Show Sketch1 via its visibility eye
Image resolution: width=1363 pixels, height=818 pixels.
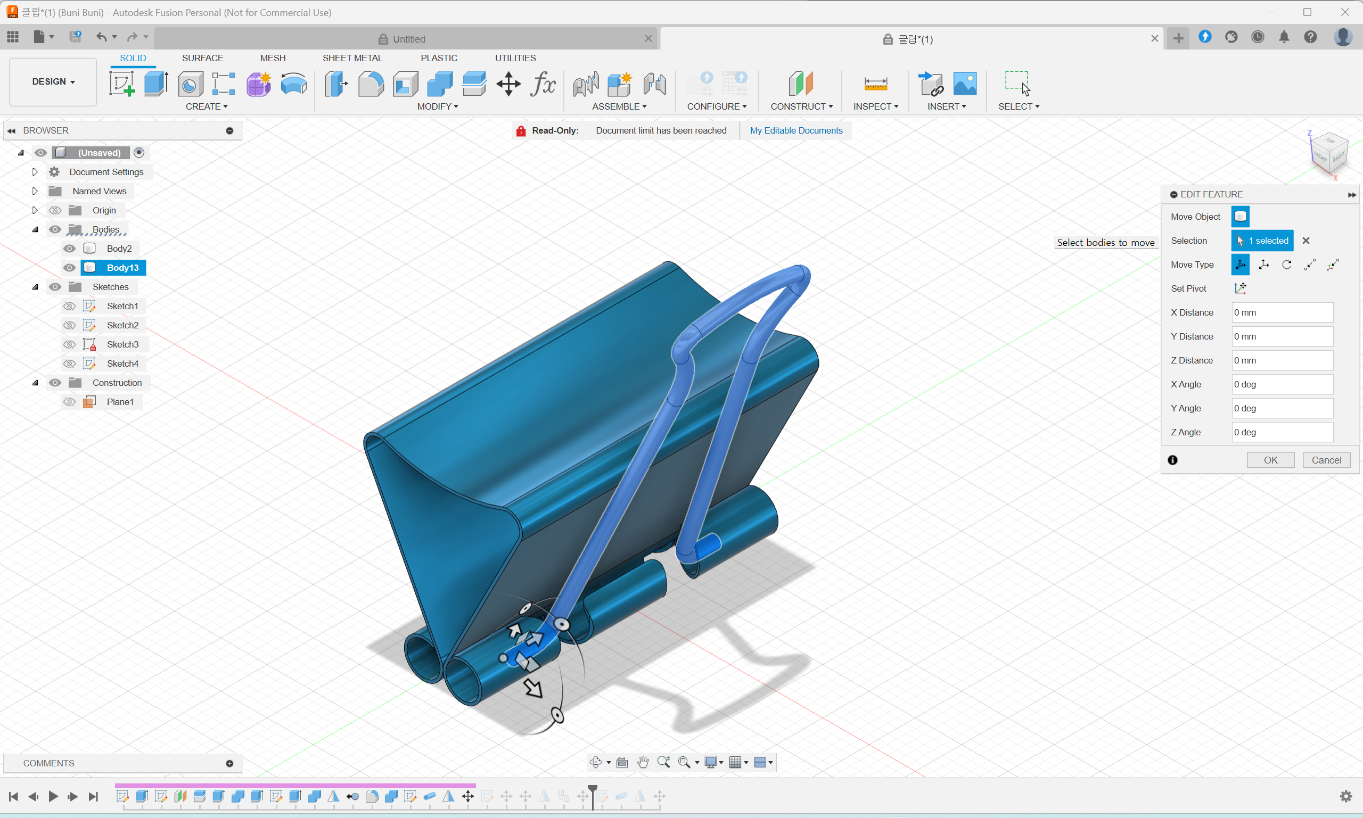pyautogui.click(x=69, y=306)
